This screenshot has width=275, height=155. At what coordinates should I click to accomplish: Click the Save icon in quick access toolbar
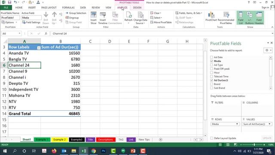[x=9, y=2]
